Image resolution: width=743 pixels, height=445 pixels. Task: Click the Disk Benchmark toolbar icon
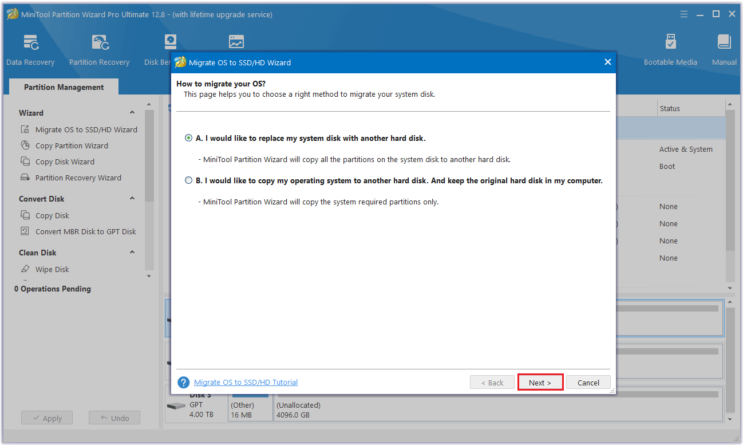(170, 42)
